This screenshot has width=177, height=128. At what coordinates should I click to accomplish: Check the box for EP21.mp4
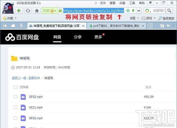click(x=15, y=107)
